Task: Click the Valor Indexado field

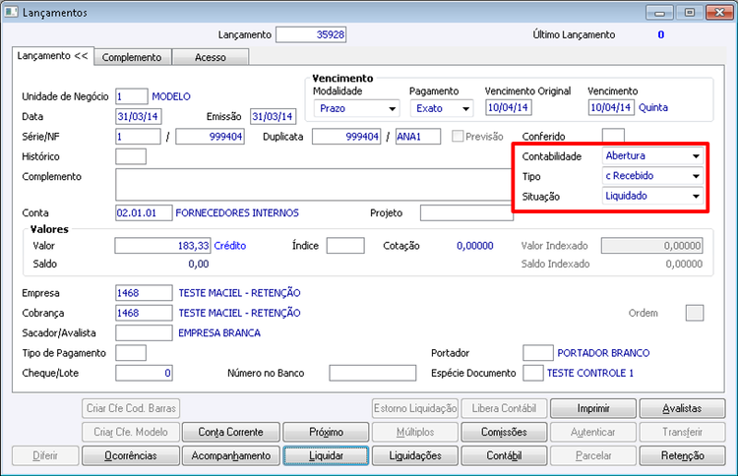Action: click(x=651, y=246)
